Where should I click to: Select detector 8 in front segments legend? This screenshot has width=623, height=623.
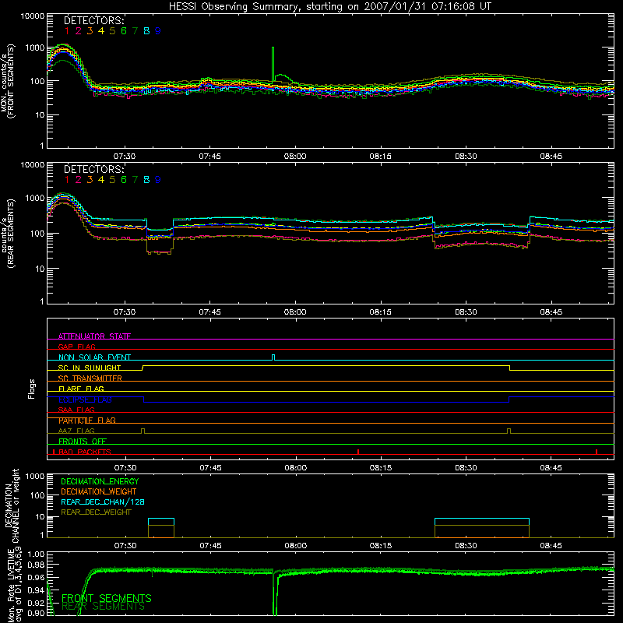[x=146, y=31]
